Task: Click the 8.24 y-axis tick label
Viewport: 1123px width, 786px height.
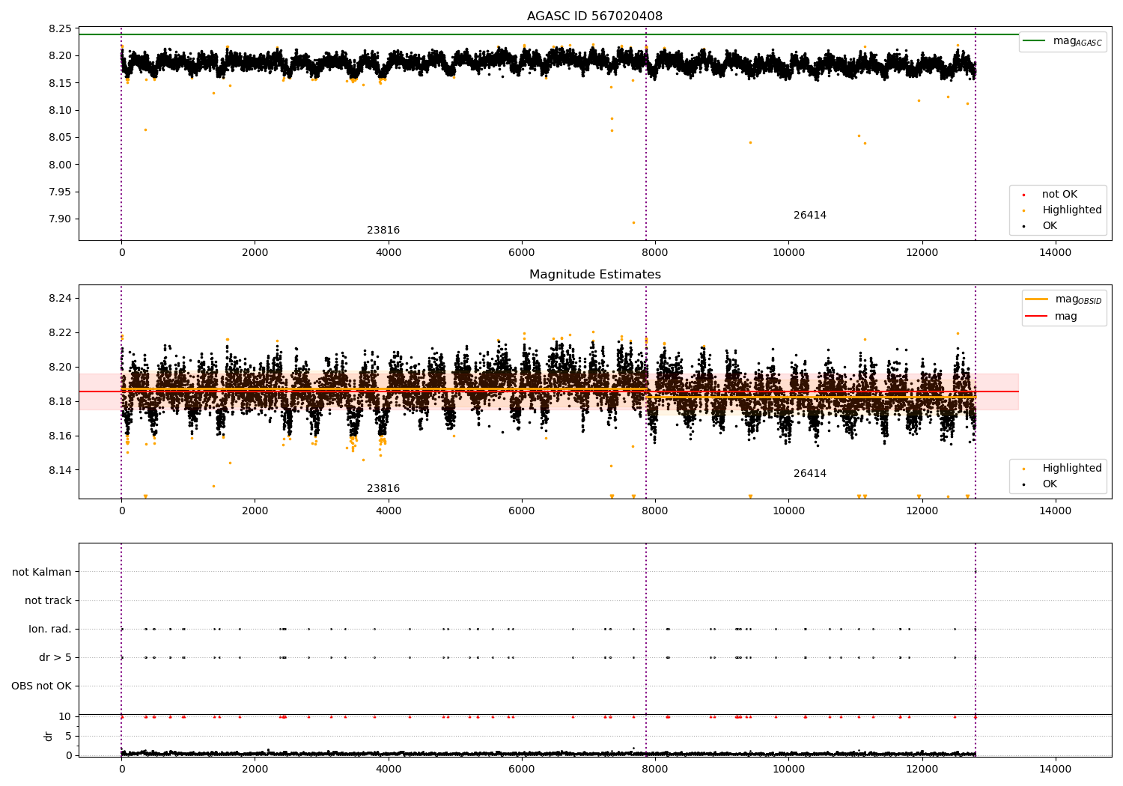Action: click(60, 298)
